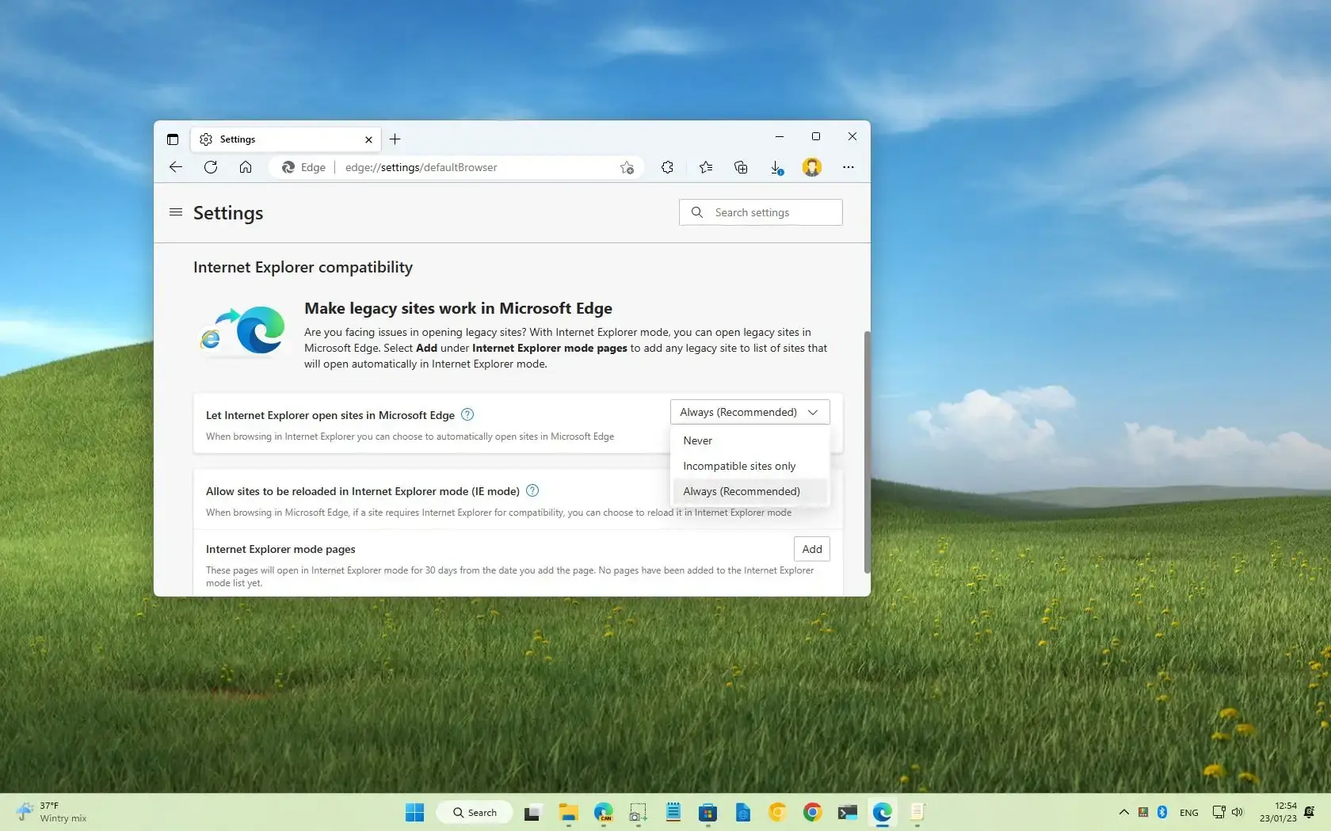
Task: Add this page to favorites star
Action: (x=627, y=167)
